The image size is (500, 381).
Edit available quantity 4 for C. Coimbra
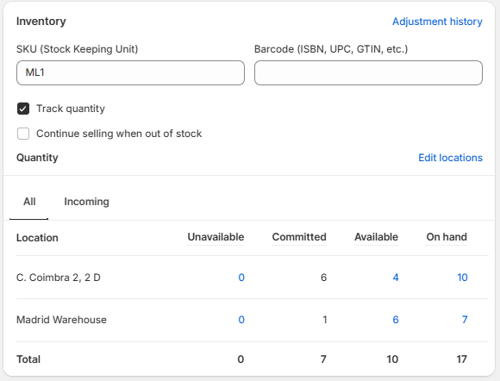[x=396, y=278]
